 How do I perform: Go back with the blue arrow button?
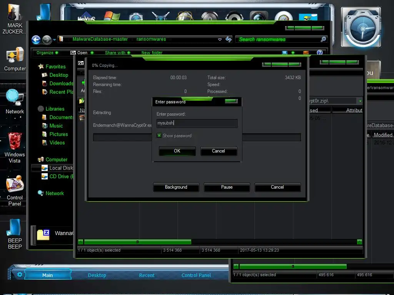[x=36, y=40]
